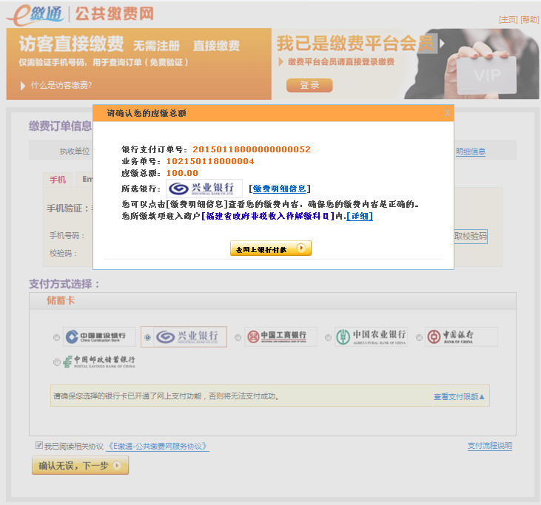
Task: Click the 登录 member login button
Action: 309,85
